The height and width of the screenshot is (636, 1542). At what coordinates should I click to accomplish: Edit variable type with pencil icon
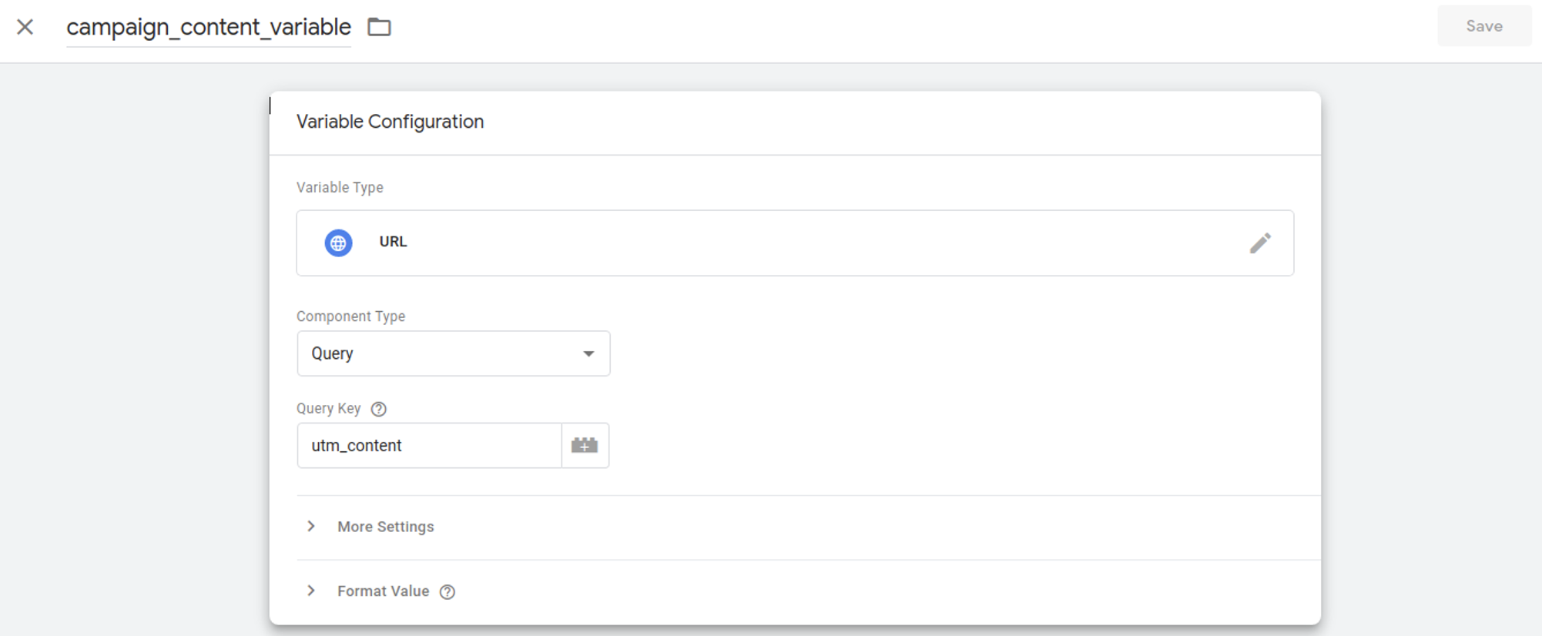point(1260,243)
